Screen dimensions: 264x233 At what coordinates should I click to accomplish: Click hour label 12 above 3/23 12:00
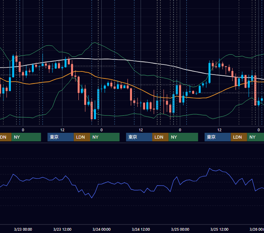[62, 130]
